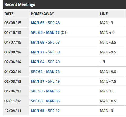Click the LINE column header
This screenshot has width=126, height=117.
coord(104,14)
